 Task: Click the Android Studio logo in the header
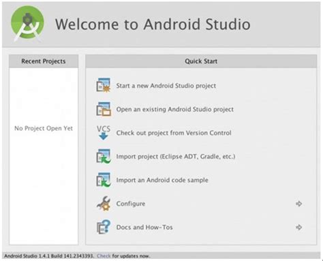27,24
